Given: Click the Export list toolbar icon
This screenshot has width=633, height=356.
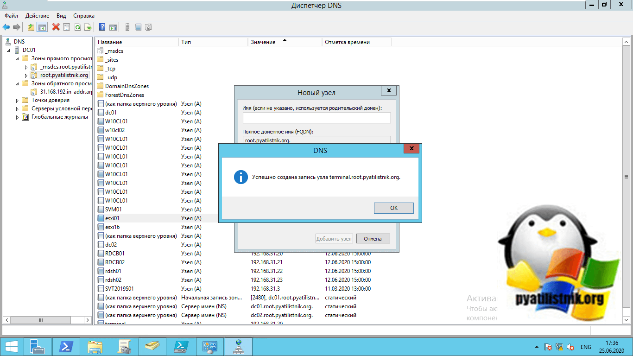Looking at the screenshot, I should coord(88,27).
